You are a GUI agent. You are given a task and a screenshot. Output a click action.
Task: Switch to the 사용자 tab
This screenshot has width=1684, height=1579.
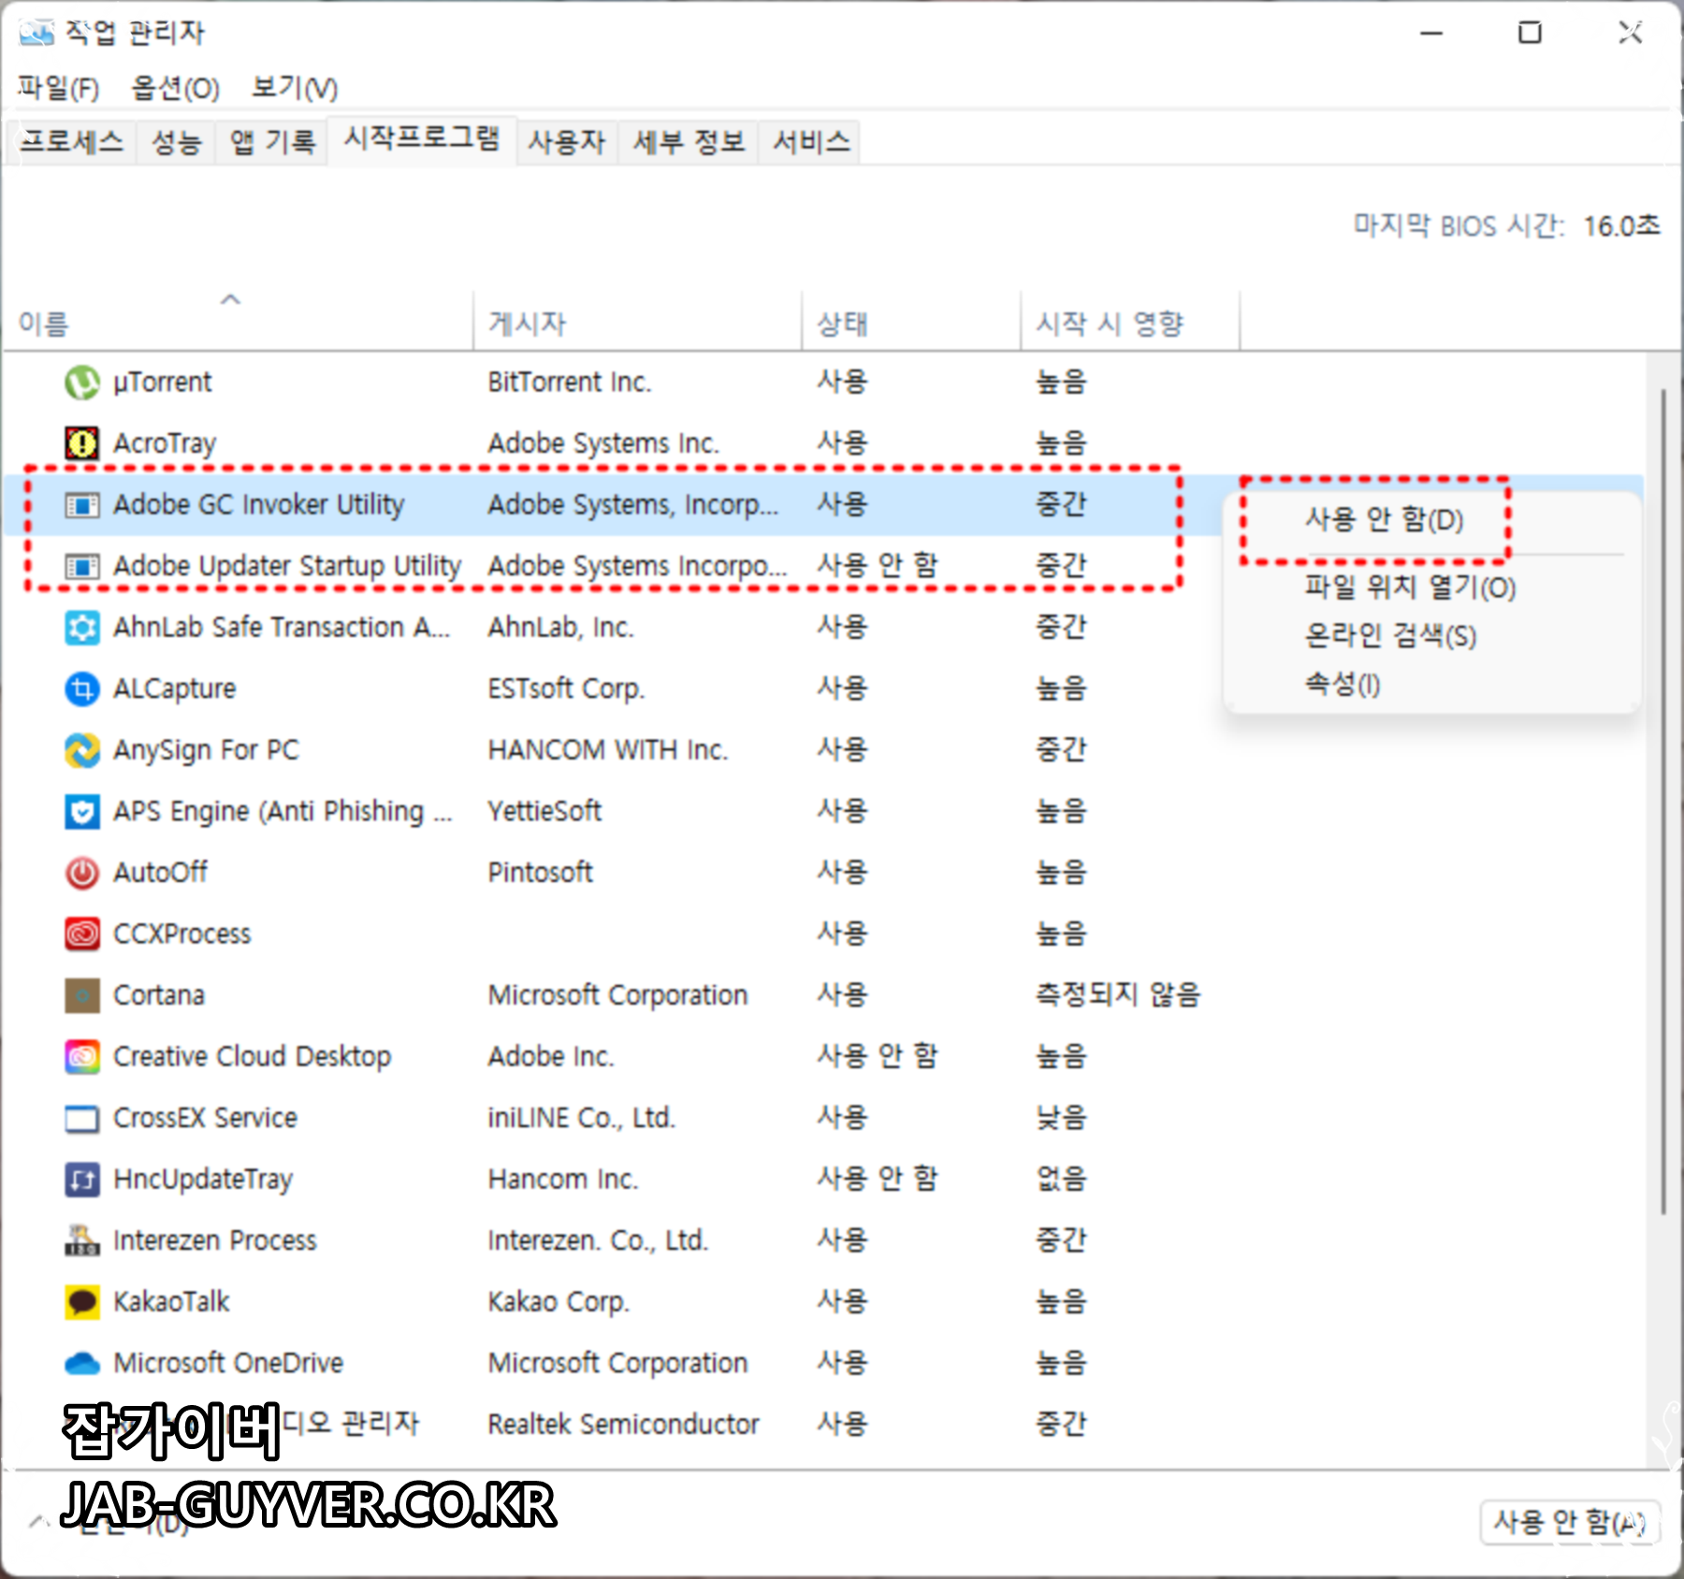coord(566,142)
